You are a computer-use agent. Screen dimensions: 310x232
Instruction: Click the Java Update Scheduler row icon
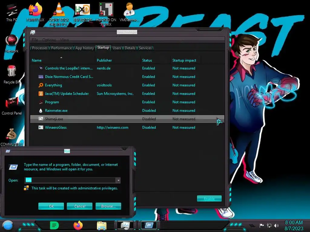point(41,94)
